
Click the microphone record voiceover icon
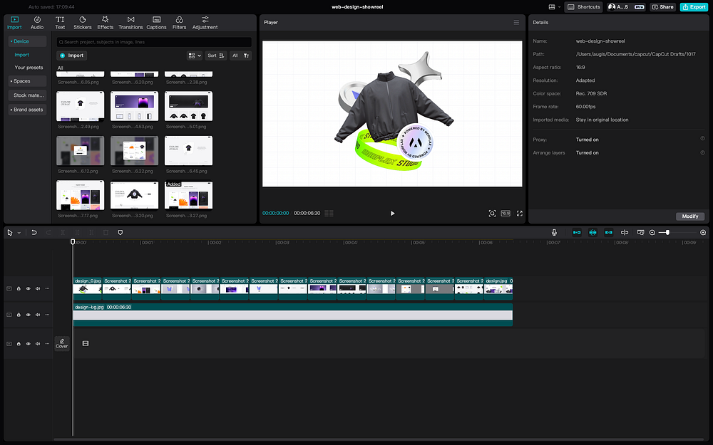point(554,232)
